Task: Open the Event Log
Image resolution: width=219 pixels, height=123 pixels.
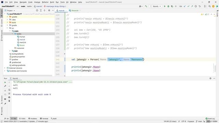Action: (x=210, y=119)
